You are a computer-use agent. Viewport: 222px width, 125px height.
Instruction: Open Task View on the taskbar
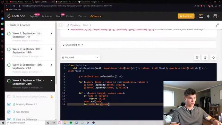click(x=54, y=123)
